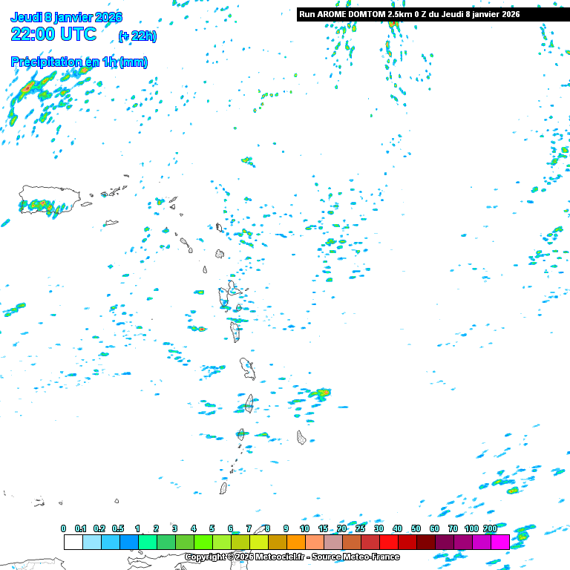Image resolution: width=570 pixels, height=570 pixels.
Task: Pick the magenta 200 mm legend swatch
Action: (499, 542)
